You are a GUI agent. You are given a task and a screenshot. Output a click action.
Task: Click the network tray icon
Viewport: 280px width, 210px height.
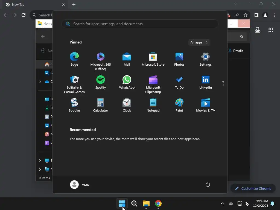point(240,203)
